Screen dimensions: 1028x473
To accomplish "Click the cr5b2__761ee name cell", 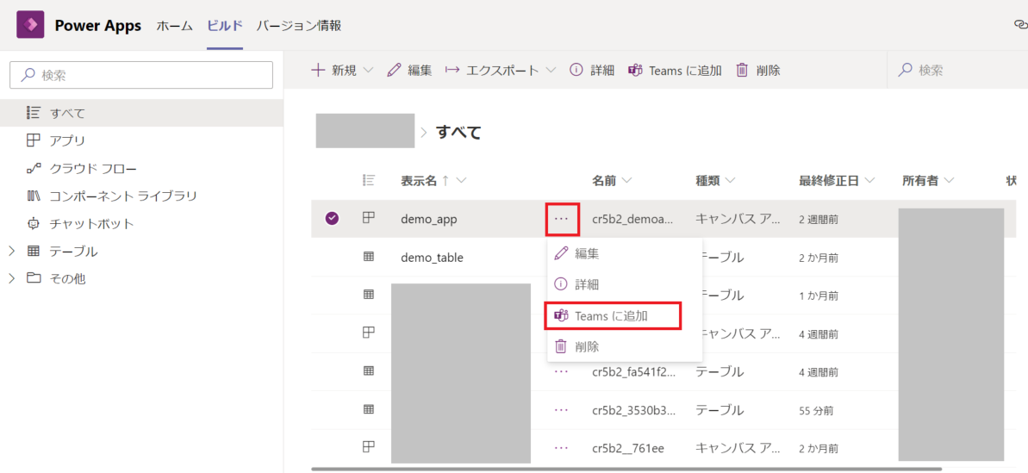I will (628, 448).
